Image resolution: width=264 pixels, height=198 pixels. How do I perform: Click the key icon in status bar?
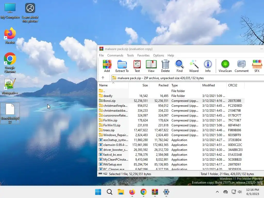click(x=105, y=174)
